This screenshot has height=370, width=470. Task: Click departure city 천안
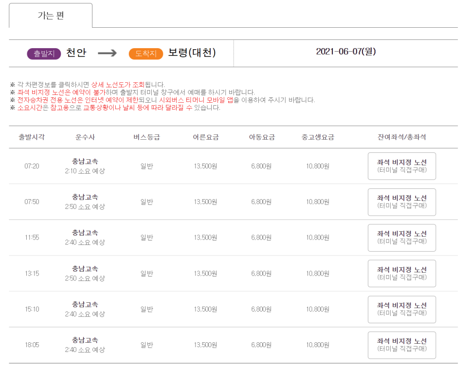pyautogui.click(x=76, y=53)
